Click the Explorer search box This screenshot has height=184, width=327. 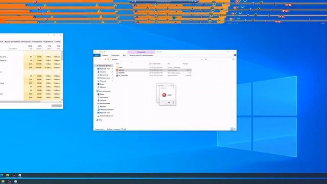tap(221, 59)
